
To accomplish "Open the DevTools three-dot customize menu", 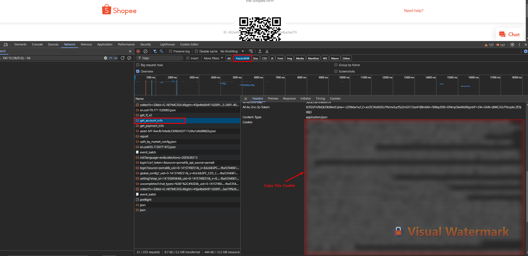I will coord(519,45).
